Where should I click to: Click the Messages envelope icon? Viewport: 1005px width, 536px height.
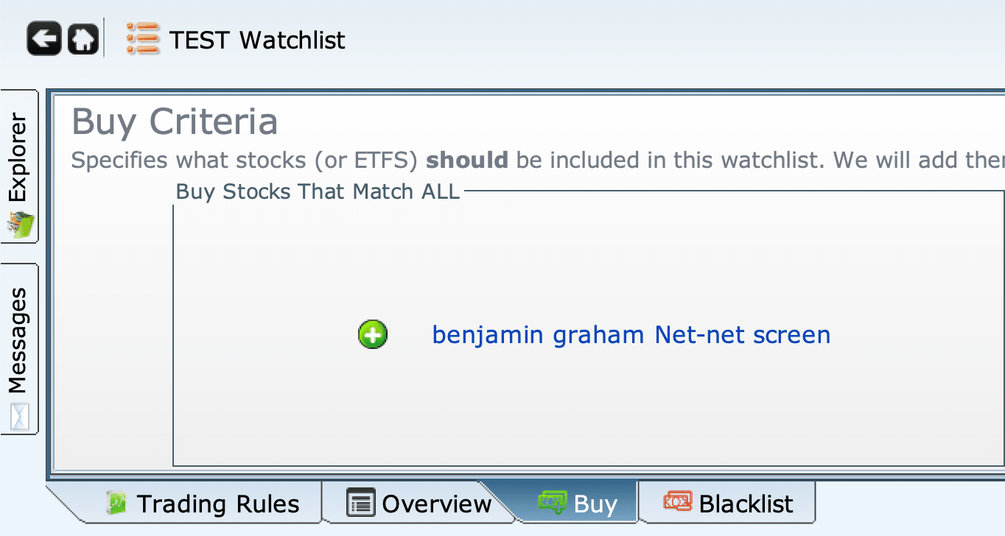coord(20,417)
